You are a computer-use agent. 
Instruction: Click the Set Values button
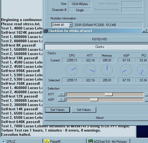(x=84, y=110)
